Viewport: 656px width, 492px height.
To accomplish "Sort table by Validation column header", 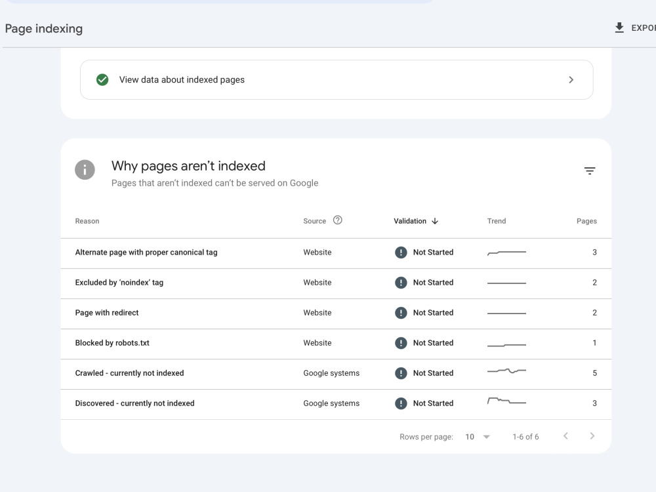I will point(409,221).
